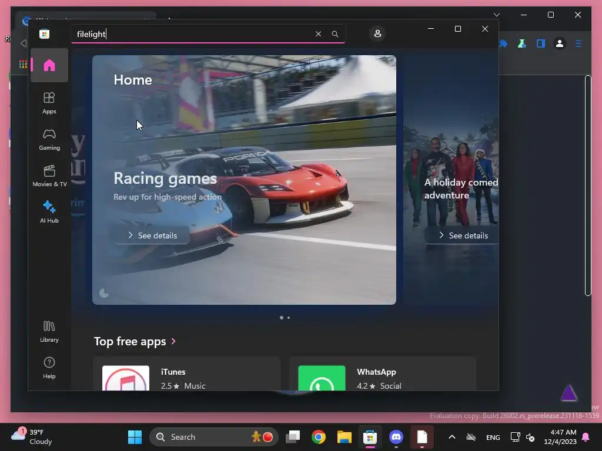
Task: Click the Racing games banner image
Action: pos(244,180)
